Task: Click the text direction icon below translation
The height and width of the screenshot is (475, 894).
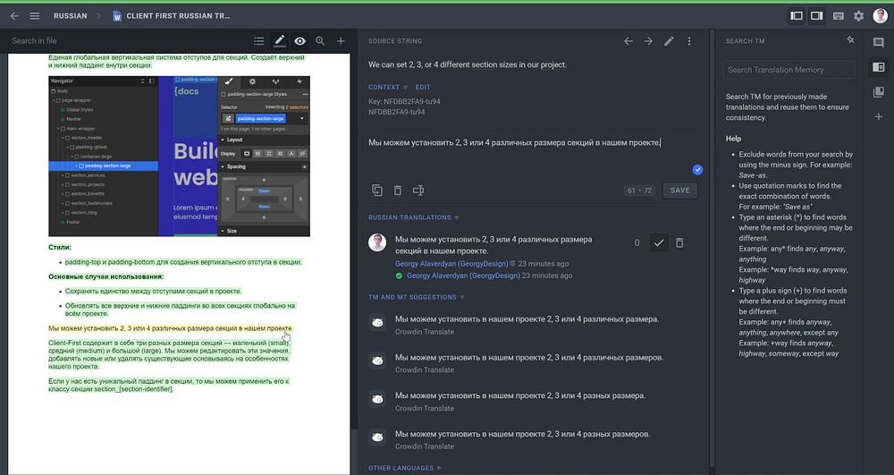Action: tap(418, 191)
